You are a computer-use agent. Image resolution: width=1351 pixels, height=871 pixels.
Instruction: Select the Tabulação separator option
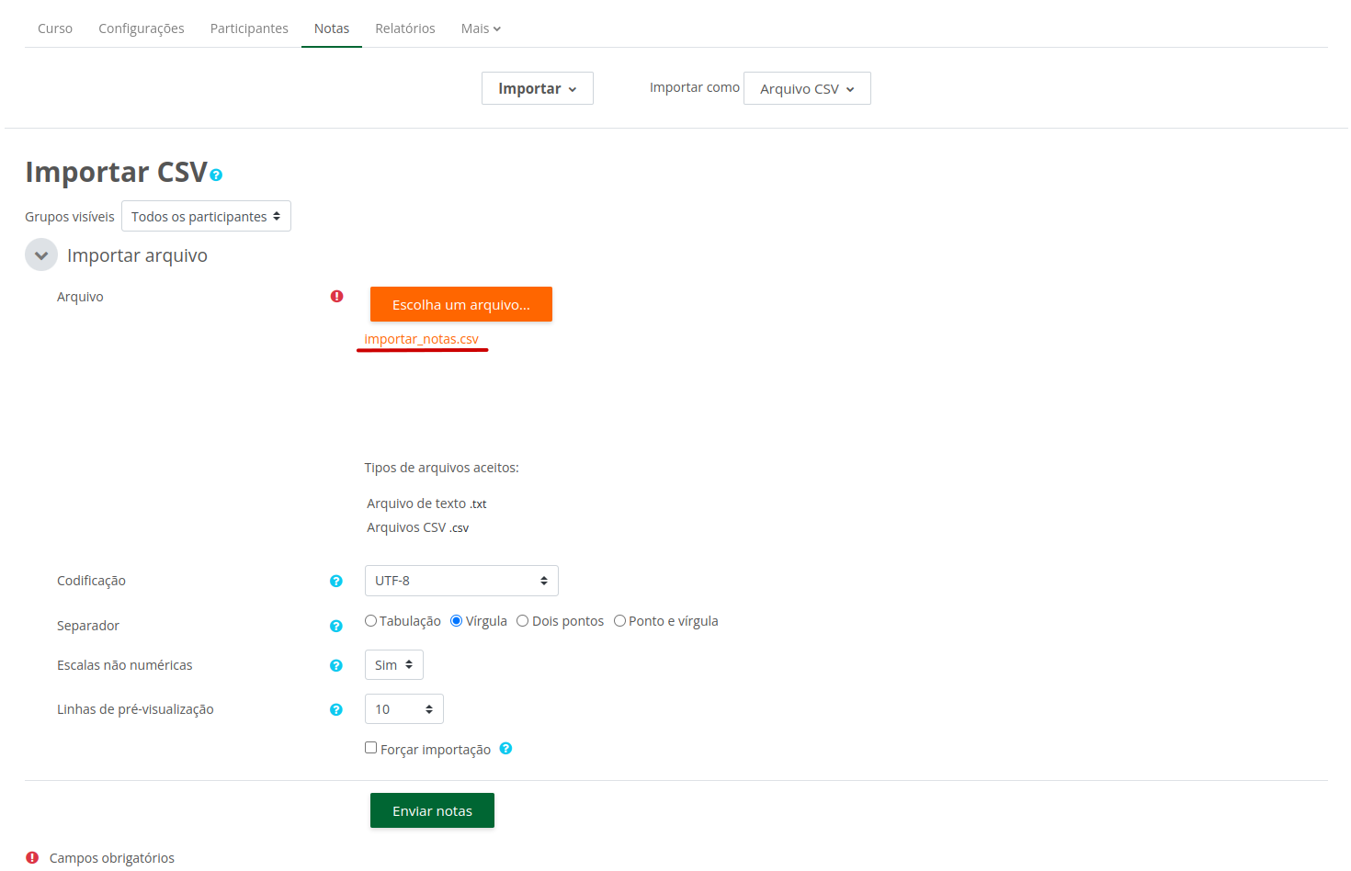click(371, 621)
